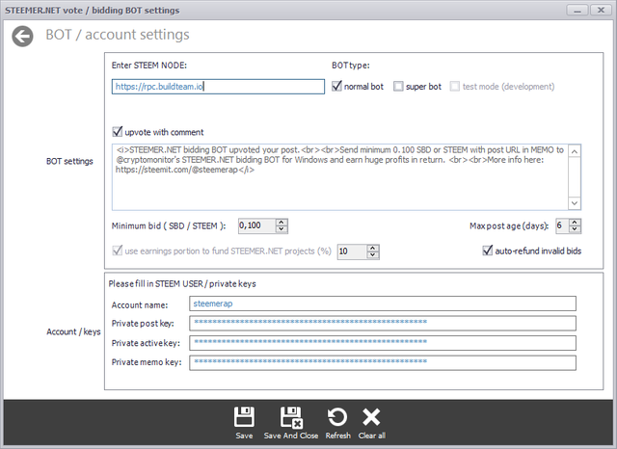Toggle auto-refund invalid bids checkbox
617x449 pixels.
(487, 251)
